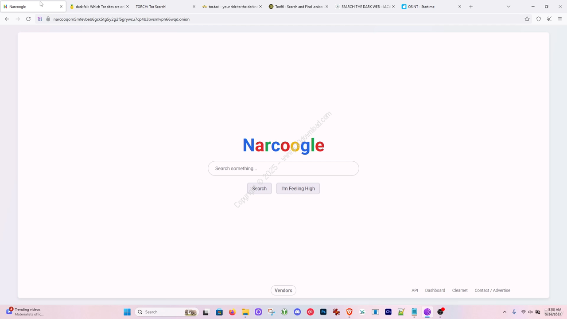This screenshot has height=319, width=567.
Task: Click the Search something input box
Action: (x=283, y=168)
